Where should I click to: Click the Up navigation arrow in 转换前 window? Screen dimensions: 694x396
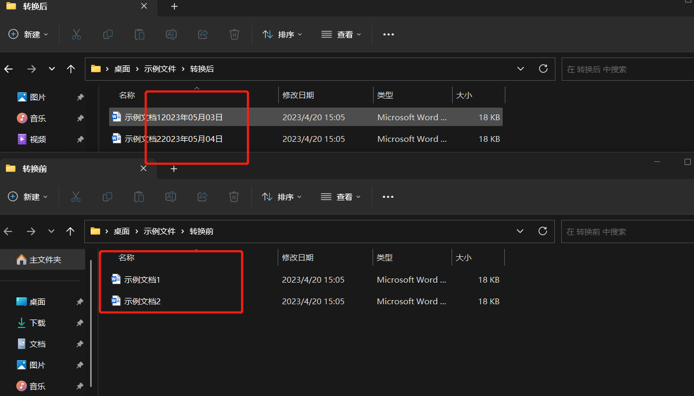(x=71, y=231)
